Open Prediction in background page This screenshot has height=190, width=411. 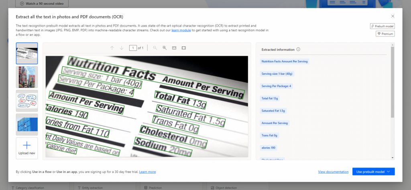click(153, 188)
